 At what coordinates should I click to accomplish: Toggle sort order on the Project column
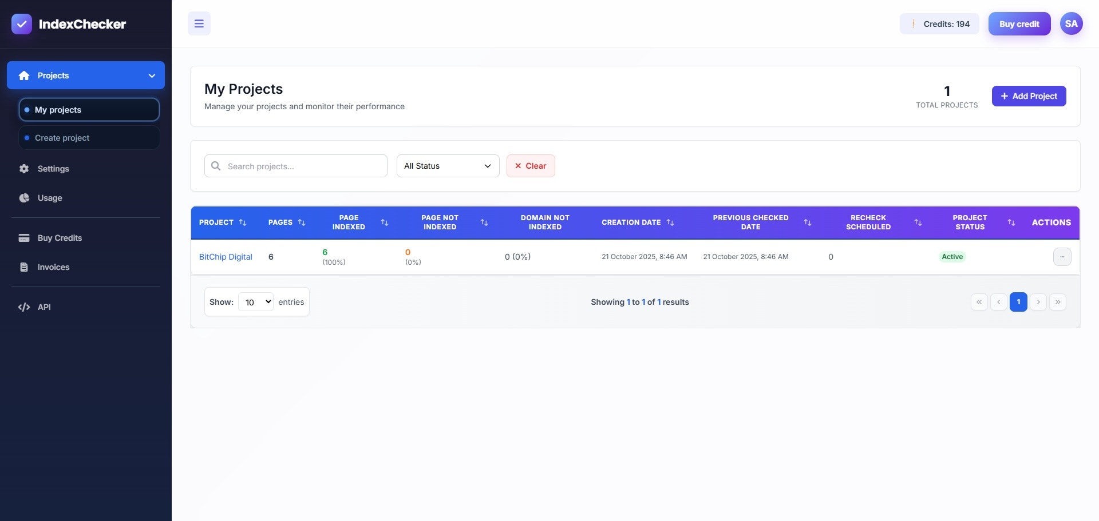(243, 222)
